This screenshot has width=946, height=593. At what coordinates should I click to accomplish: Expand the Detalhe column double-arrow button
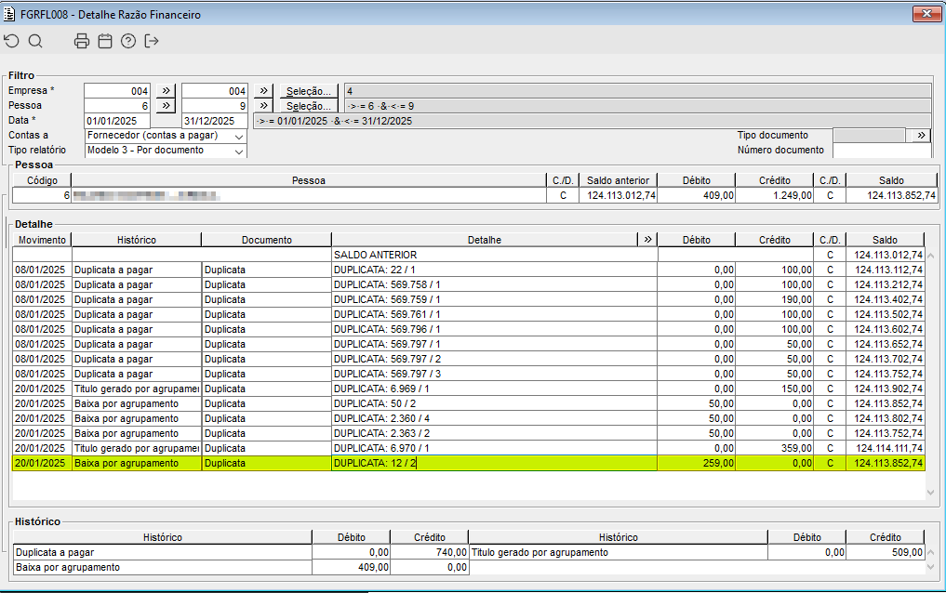click(647, 239)
